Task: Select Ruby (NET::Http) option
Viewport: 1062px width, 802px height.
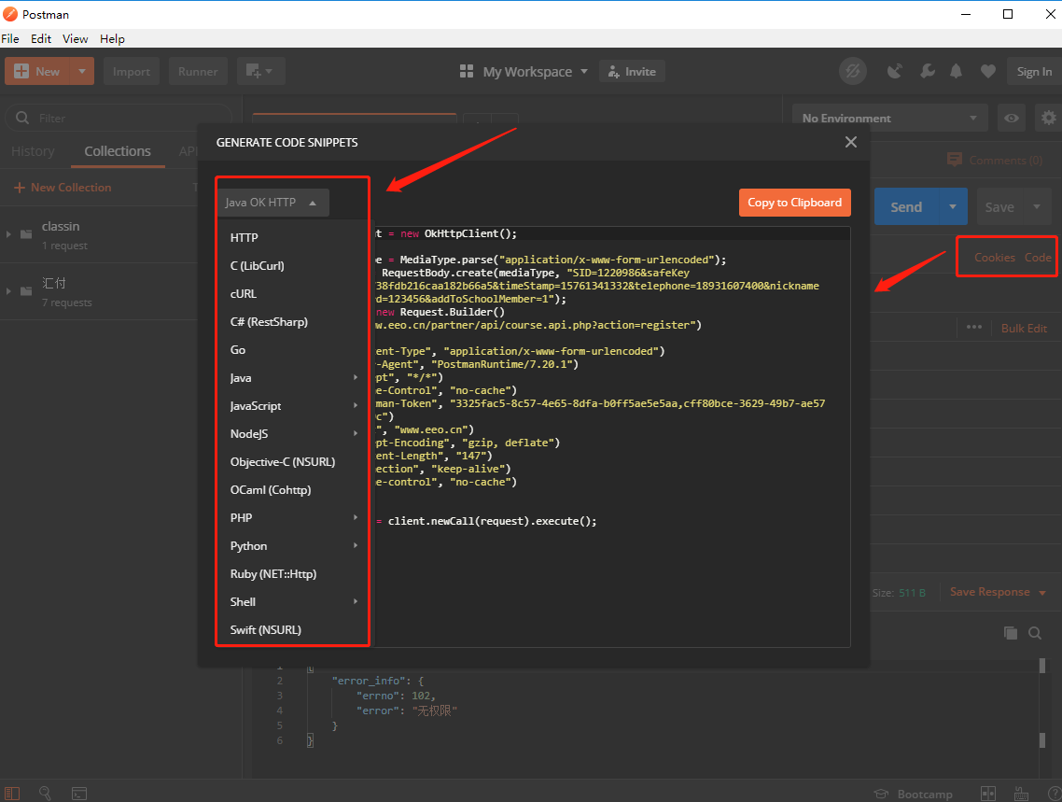Action: (272, 574)
